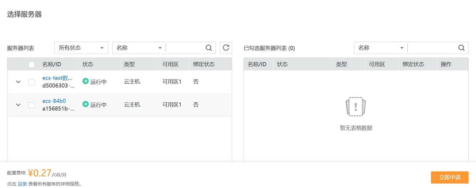Open the 名称 dropdown in server list
The height and width of the screenshot is (188, 476).
[139, 48]
